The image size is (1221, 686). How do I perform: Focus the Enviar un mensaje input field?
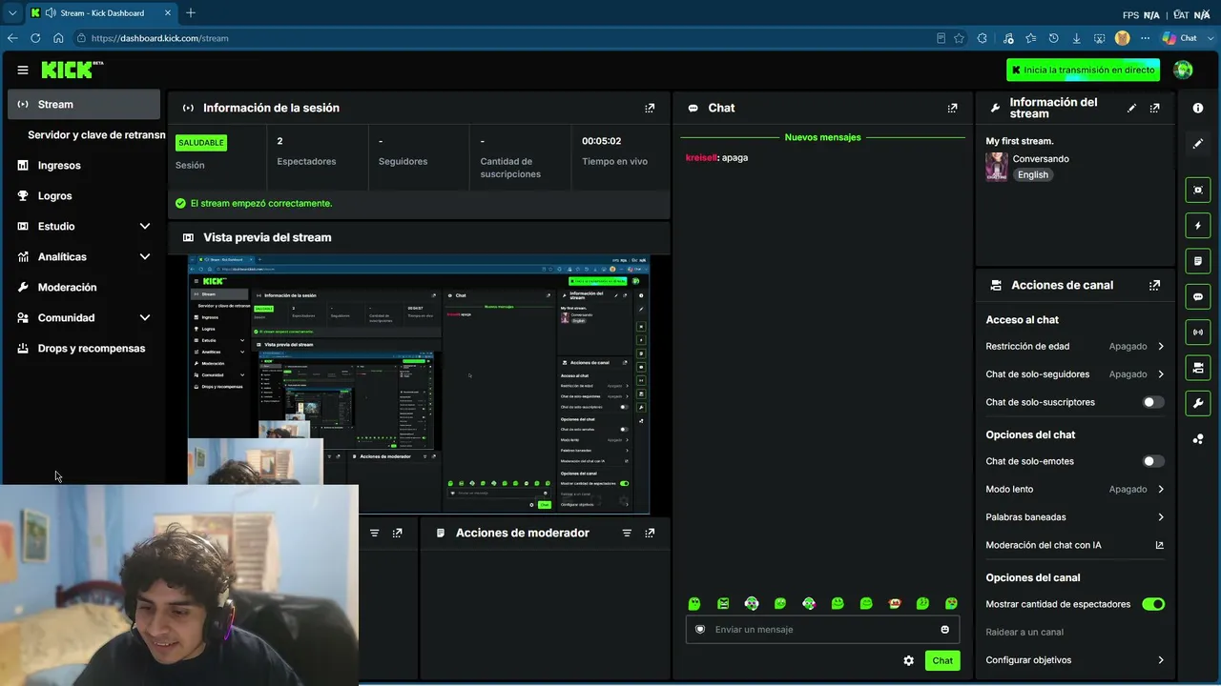[822, 629]
